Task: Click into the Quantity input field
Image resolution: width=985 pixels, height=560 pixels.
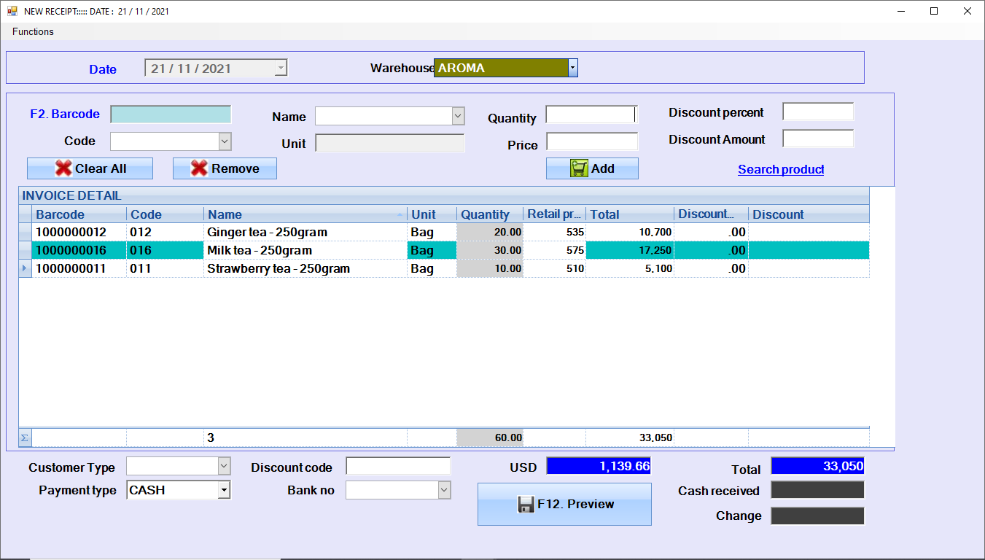Action: point(591,114)
